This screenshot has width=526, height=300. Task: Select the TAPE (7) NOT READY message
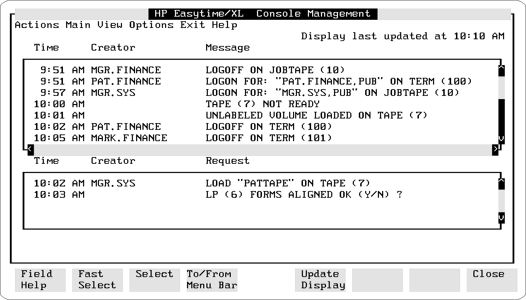[262, 104]
